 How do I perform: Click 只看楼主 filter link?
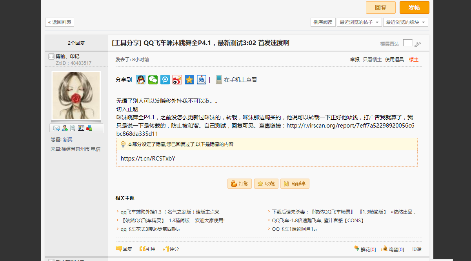(x=372, y=60)
